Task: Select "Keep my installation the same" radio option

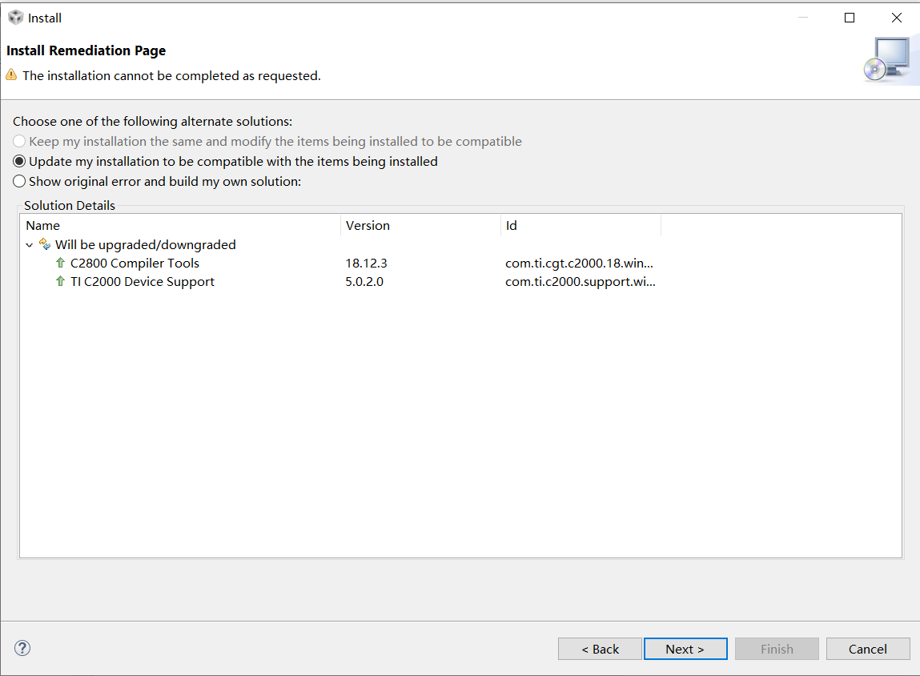Action: pos(19,141)
